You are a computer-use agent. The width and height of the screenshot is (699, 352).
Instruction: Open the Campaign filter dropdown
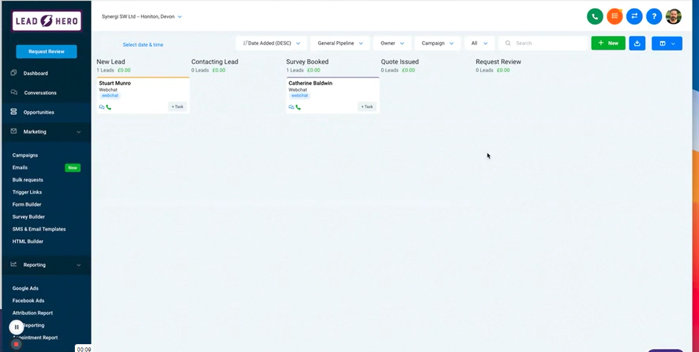coord(438,43)
